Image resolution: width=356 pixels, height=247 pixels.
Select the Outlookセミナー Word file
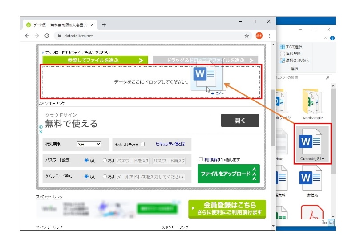click(312, 145)
